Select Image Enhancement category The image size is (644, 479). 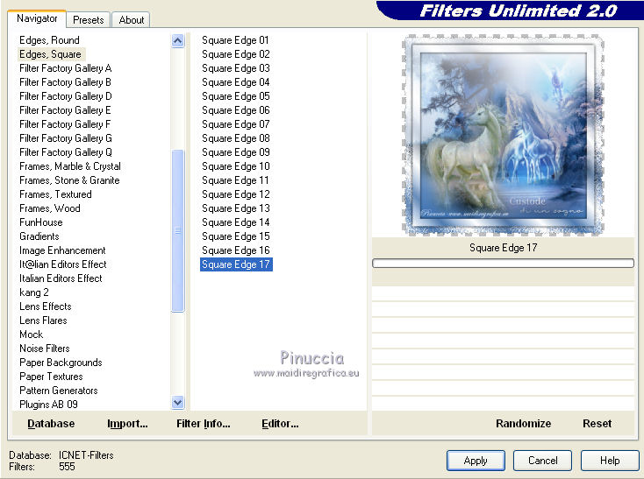(62, 250)
